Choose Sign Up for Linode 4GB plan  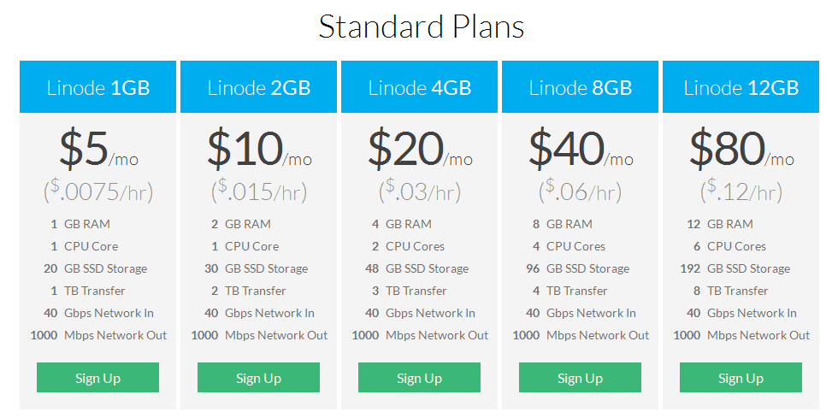(x=419, y=378)
